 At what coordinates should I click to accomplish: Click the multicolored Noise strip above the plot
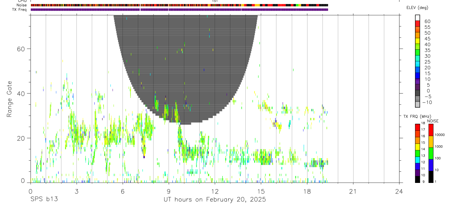click(x=179, y=5)
